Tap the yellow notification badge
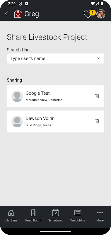111x235 pixels. click(x=93, y=13)
